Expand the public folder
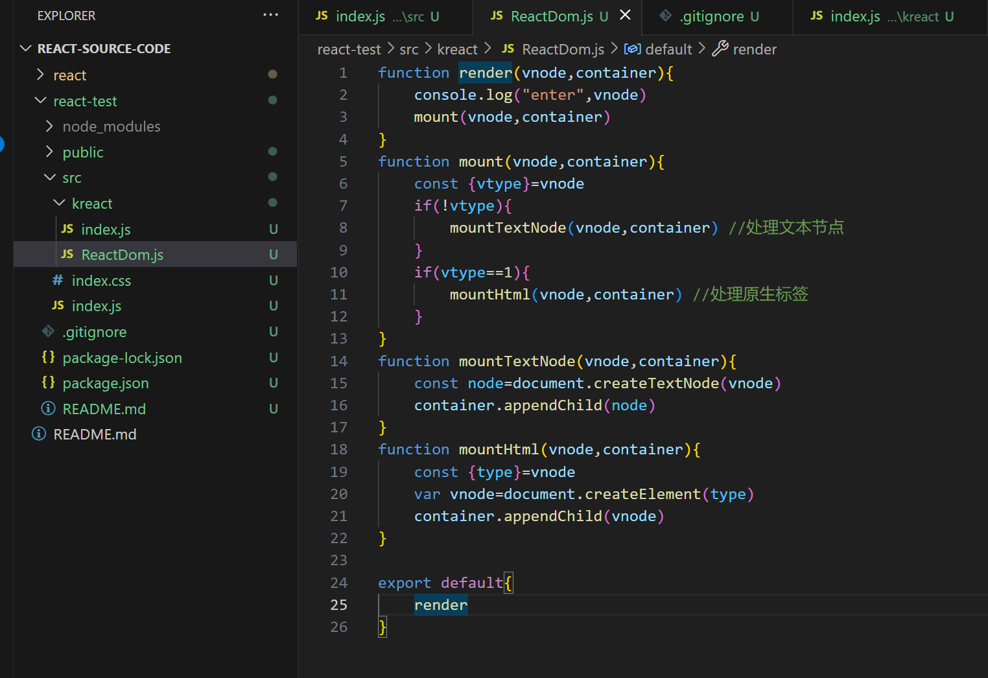This screenshot has width=988, height=678. click(82, 152)
